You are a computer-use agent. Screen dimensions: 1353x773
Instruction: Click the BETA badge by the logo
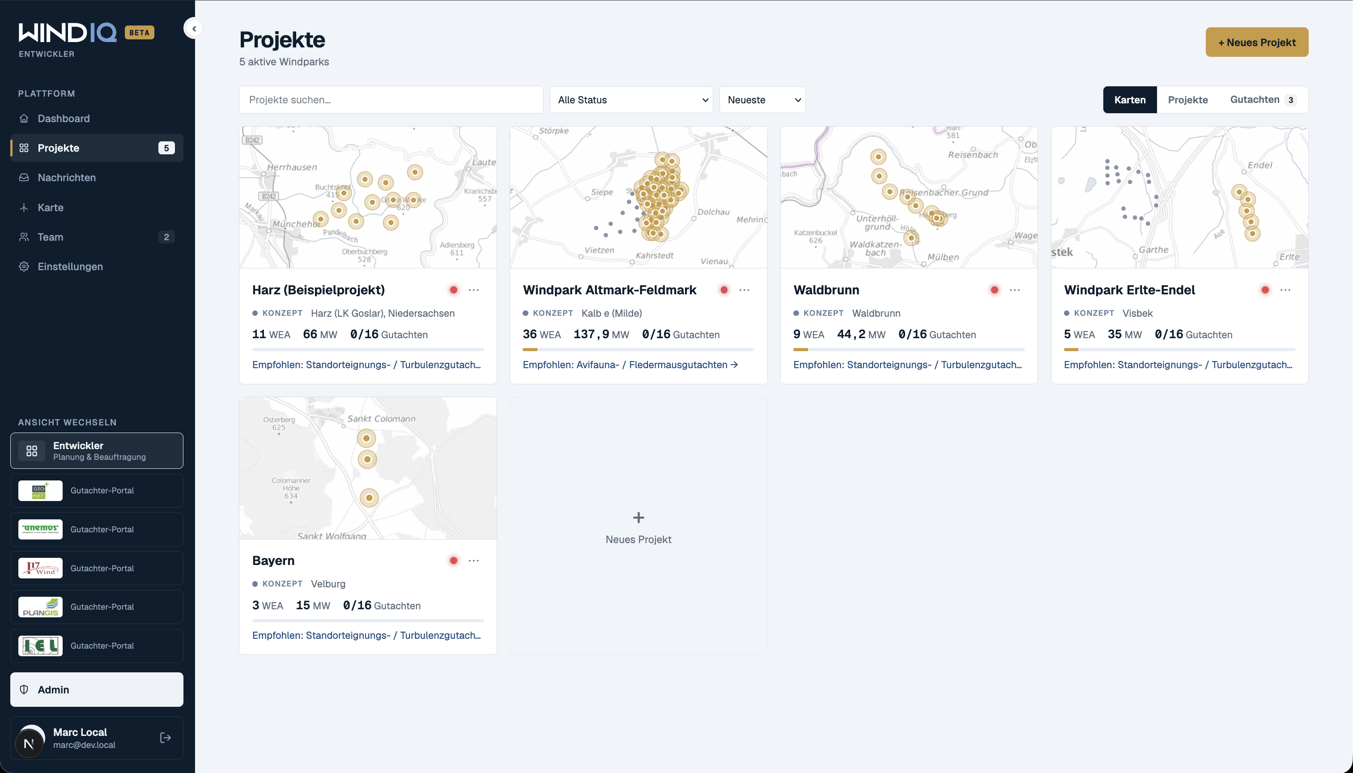click(139, 32)
